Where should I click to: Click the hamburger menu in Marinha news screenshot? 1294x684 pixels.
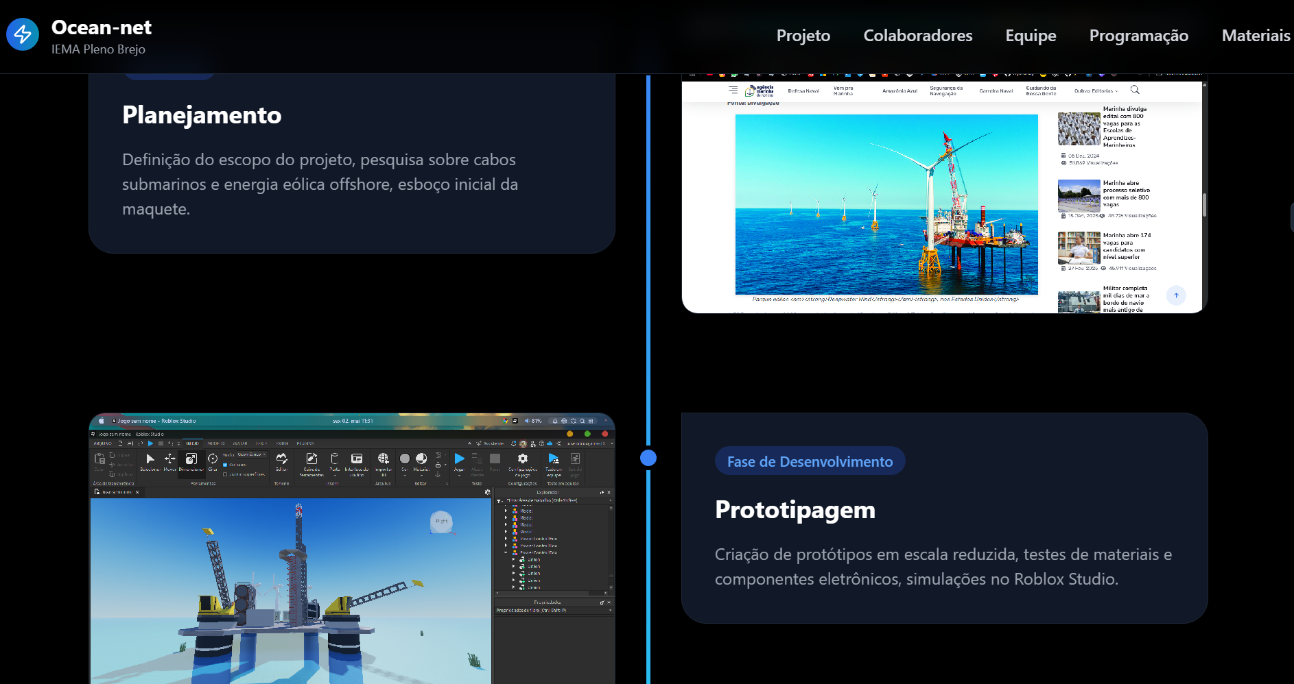point(733,90)
